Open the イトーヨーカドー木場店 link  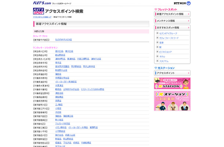click(78, 128)
